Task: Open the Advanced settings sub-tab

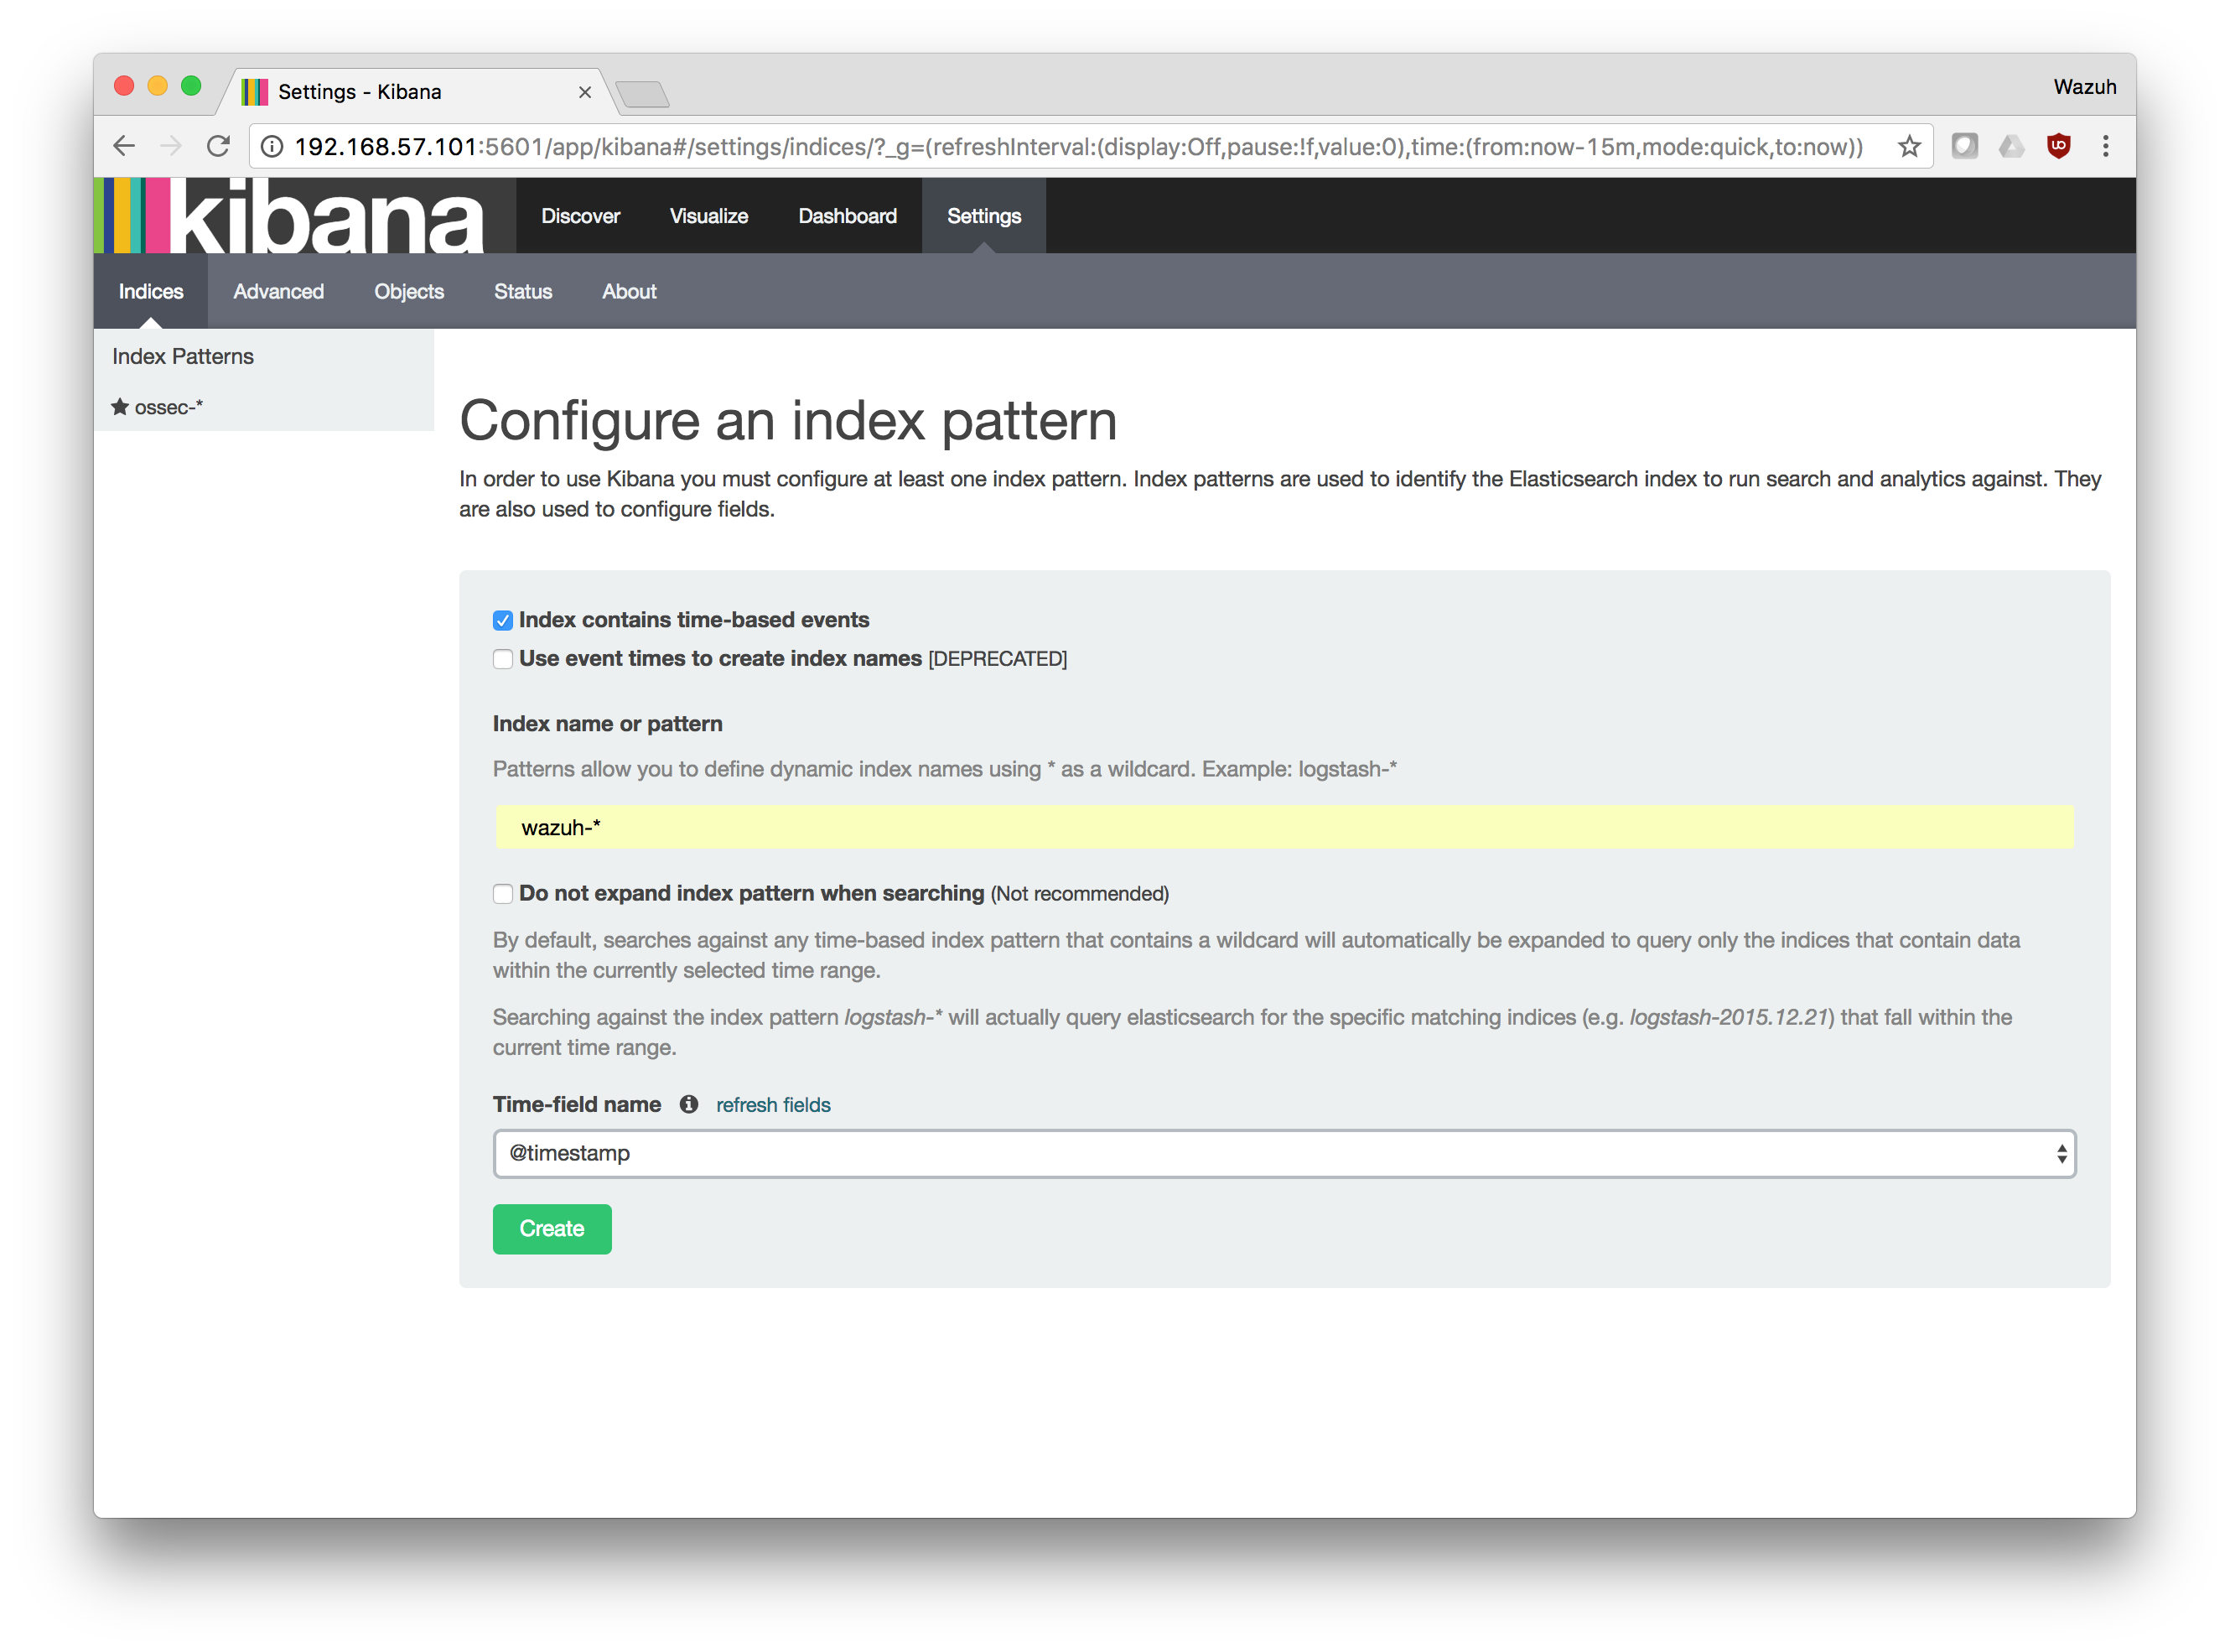Action: pos(279,292)
